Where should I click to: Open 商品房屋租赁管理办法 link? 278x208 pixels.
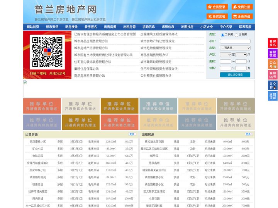pos(90,76)
